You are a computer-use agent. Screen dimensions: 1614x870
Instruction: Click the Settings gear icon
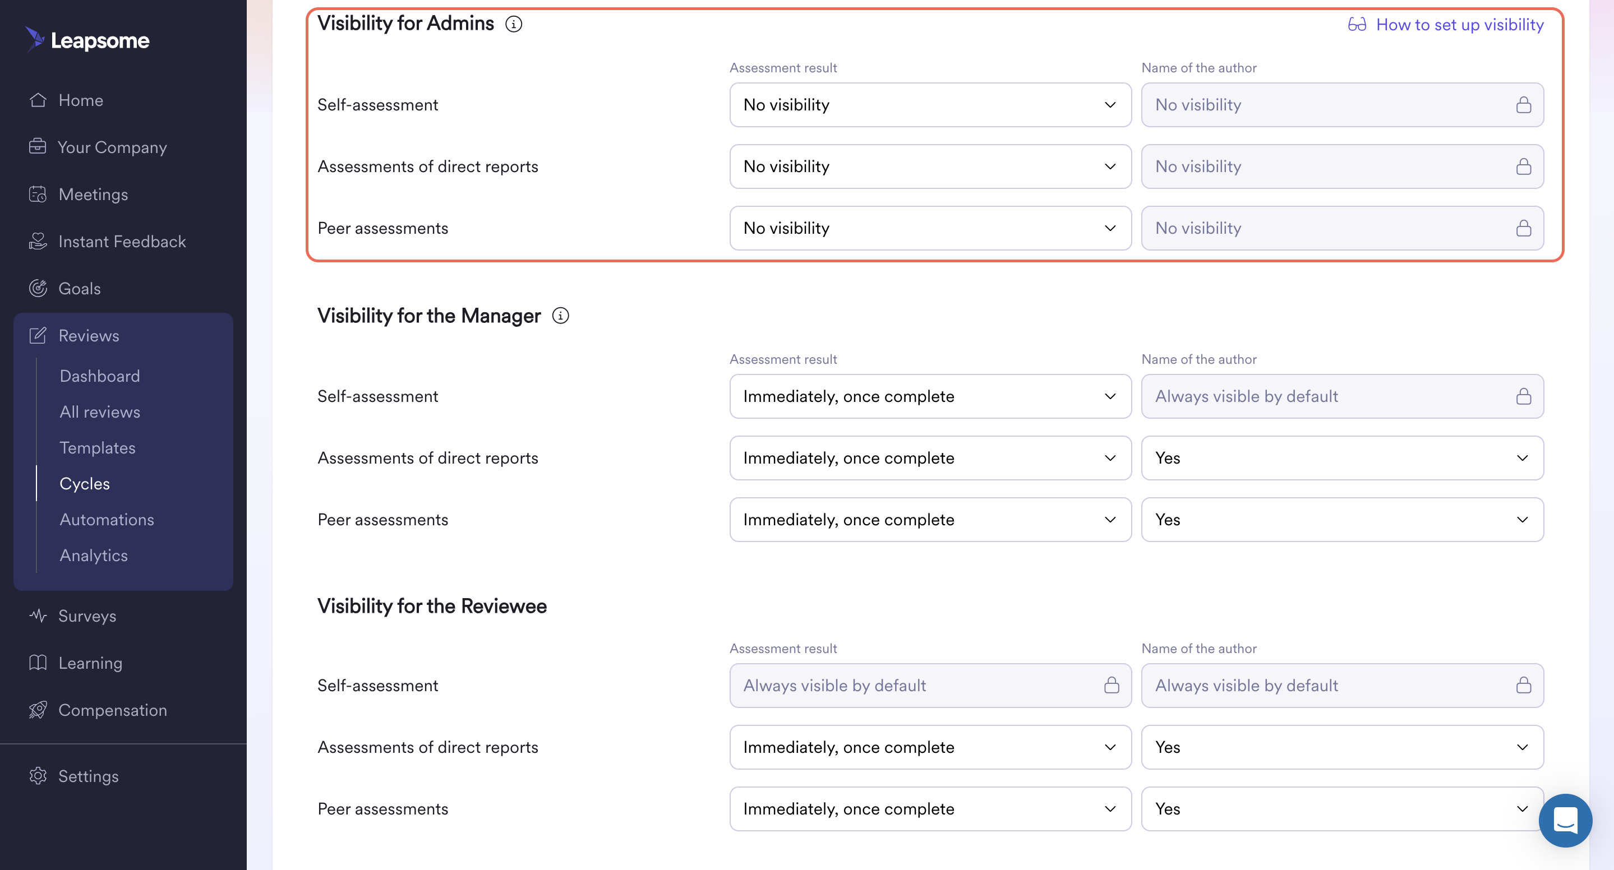click(38, 775)
